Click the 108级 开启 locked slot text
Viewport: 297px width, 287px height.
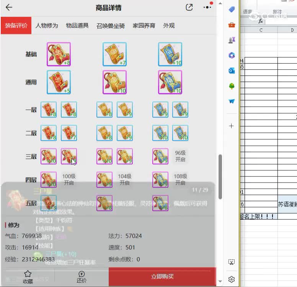(180, 179)
